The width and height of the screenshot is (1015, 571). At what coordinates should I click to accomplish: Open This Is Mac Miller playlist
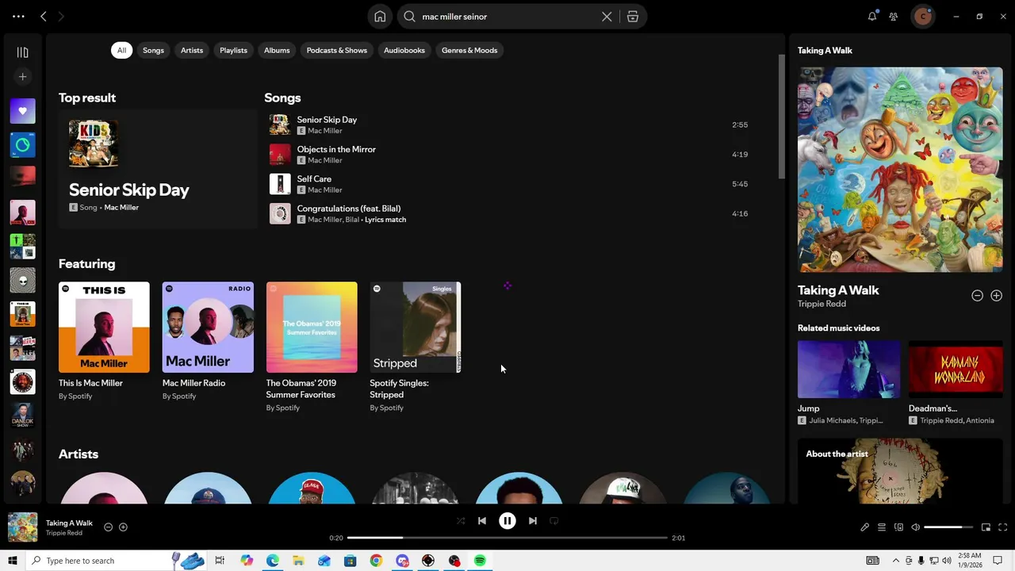tap(104, 341)
